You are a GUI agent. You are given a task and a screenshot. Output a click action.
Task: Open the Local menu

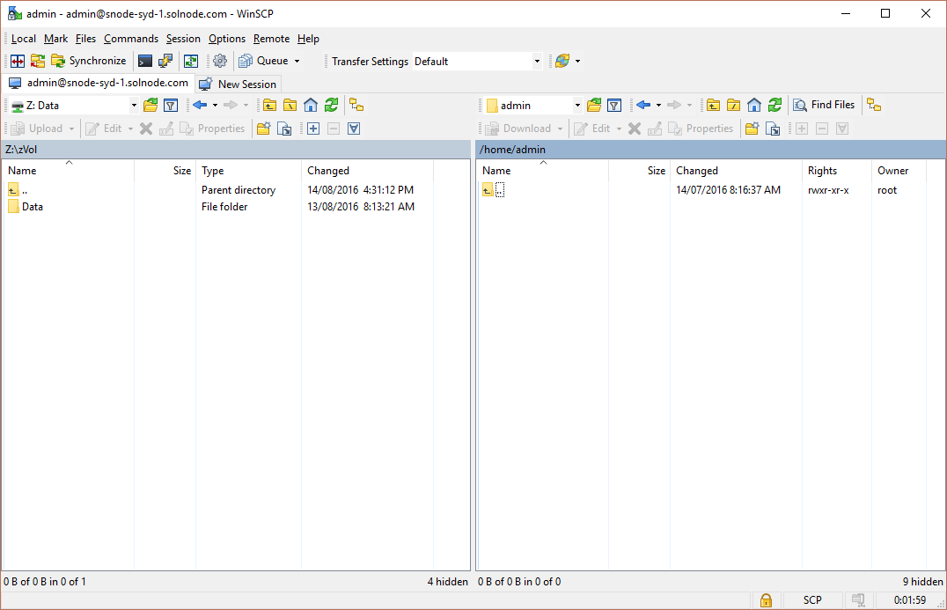point(24,39)
